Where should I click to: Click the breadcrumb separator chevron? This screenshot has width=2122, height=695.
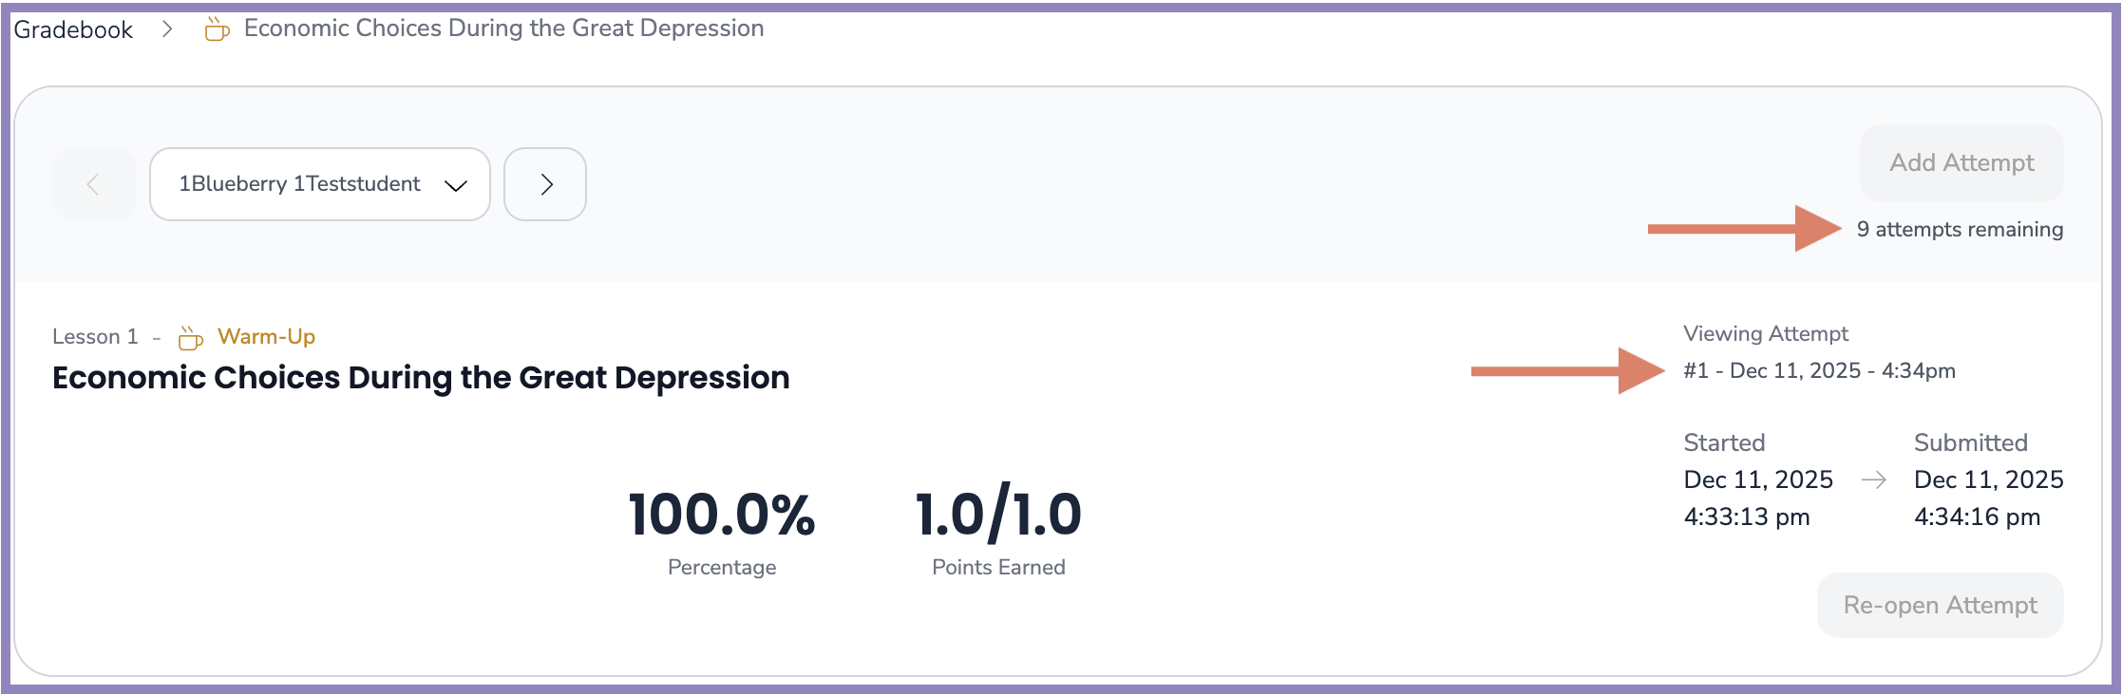167,29
